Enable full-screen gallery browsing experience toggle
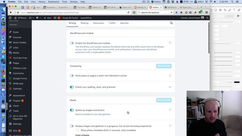242x136 pixels. point(71,126)
